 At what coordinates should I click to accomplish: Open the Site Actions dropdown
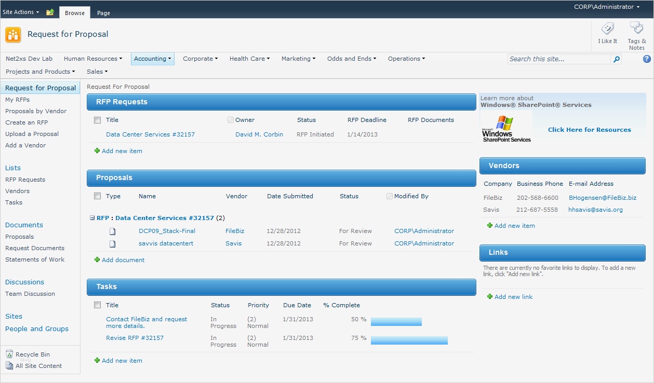pos(21,12)
